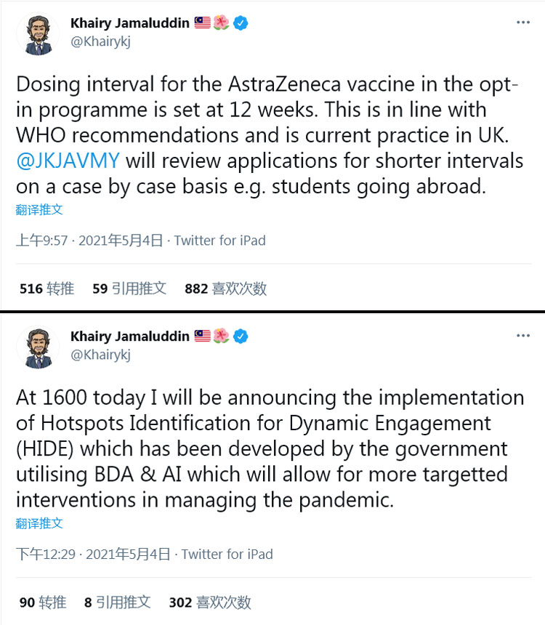Click 翻译推文 under the HIDE tweet
The image size is (545, 625).
pyautogui.click(x=39, y=523)
